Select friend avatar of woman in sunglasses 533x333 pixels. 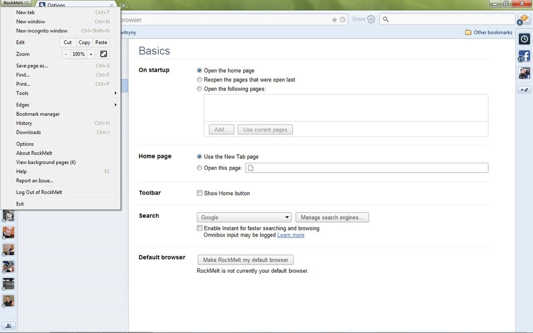click(x=9, y=215)
